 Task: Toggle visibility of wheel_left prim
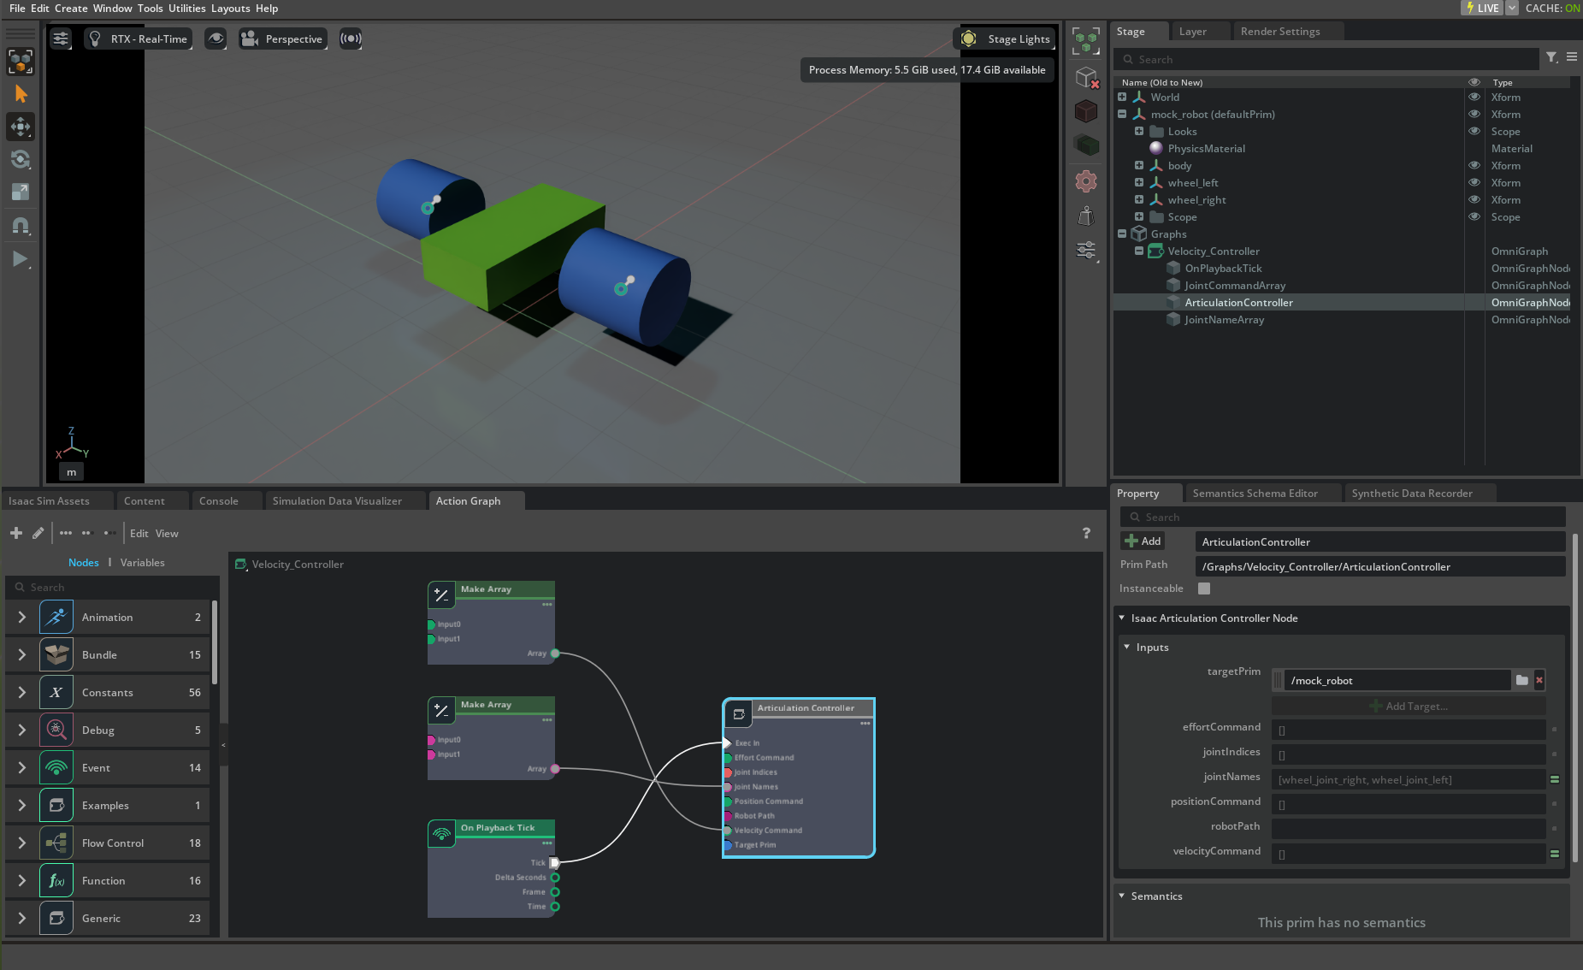click(x=1474, y=182)
